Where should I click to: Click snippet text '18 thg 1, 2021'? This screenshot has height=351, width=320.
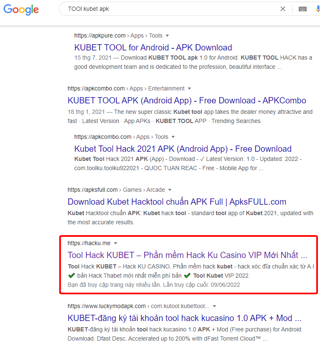[x=86, y=112]
